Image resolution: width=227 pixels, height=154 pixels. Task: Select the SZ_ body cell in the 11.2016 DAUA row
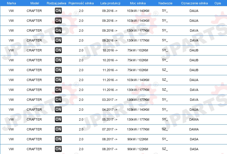coord(165,80)
